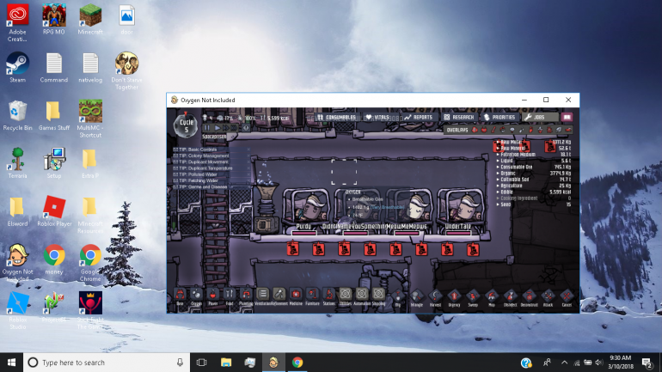Image resolution: width=662 pixels, height=372 pixels.
Task: Select the Deconstruct tool
Action: point(529,297)
